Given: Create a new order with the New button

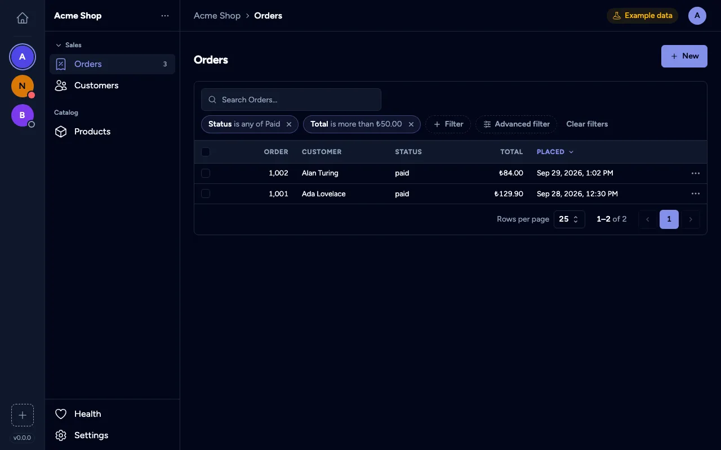Looking at the screenshot, I should click(684, 56).
